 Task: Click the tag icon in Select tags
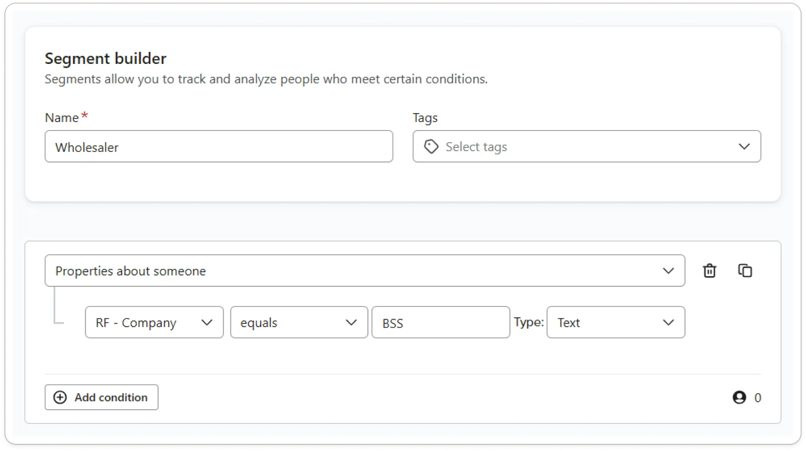[x=431, y=146]
